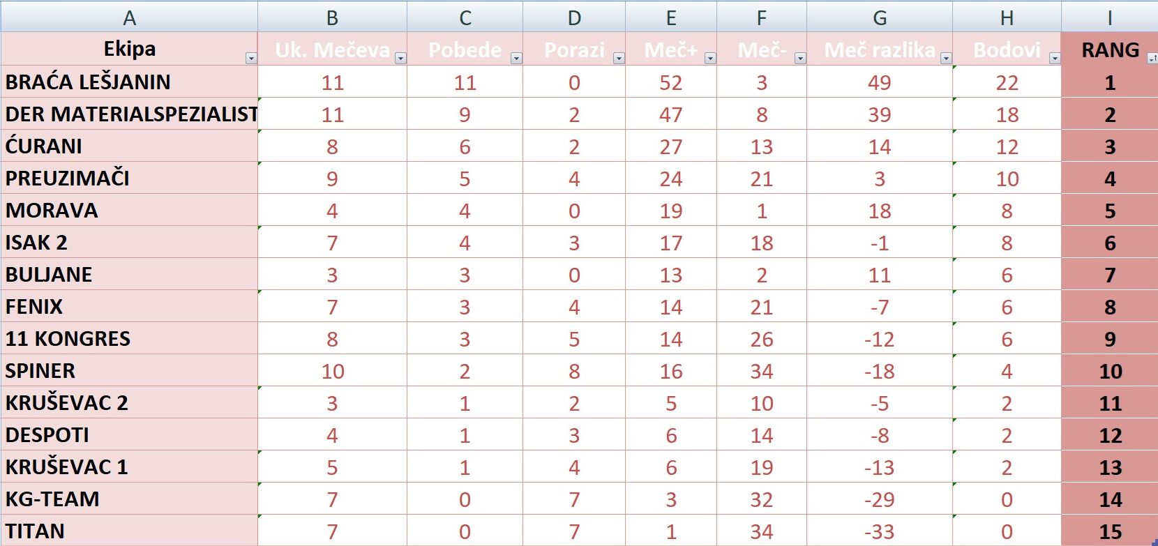Select MORAVA's Meč razlika value 18
The image size is (1158, 546).
(x=879, y=210)
